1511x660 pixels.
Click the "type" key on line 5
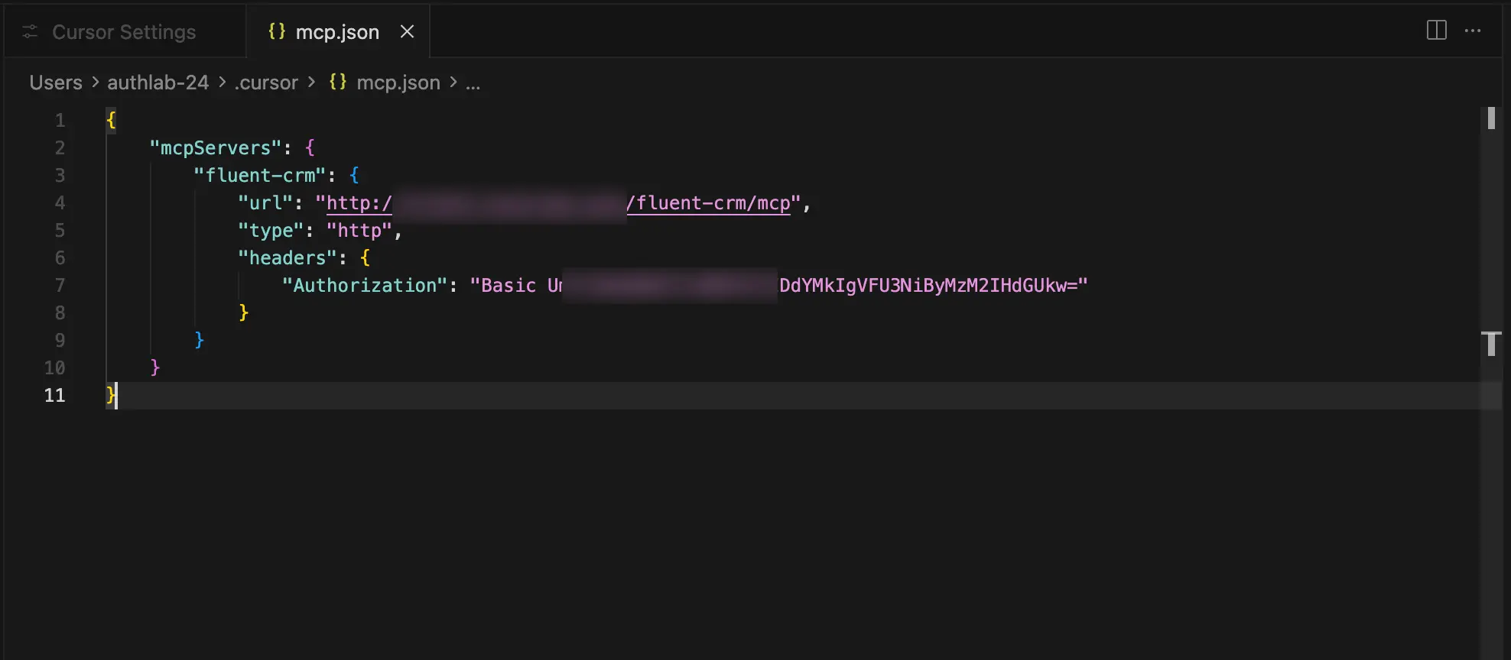click(x=271, y=231)
